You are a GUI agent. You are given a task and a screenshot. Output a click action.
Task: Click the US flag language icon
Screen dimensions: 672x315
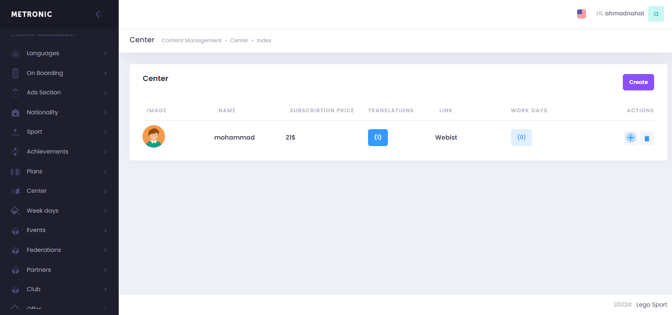(582, 14)
